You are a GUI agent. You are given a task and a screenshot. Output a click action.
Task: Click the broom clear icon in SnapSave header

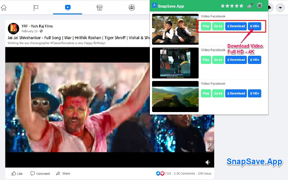point(250,6)
